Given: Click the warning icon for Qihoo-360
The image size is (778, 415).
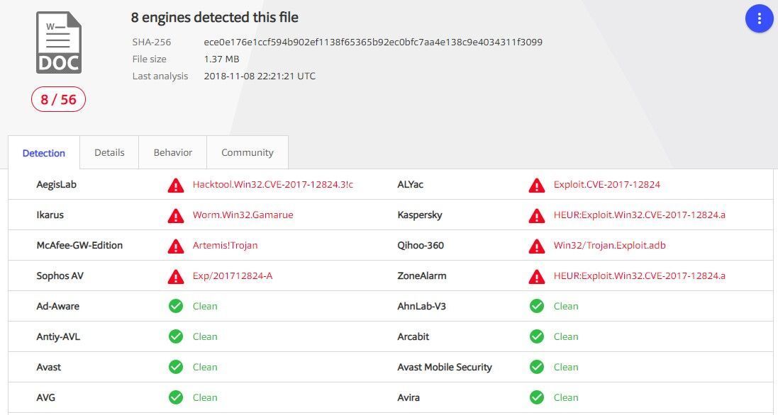Looking at the screenshot, I should click(537, 246).
